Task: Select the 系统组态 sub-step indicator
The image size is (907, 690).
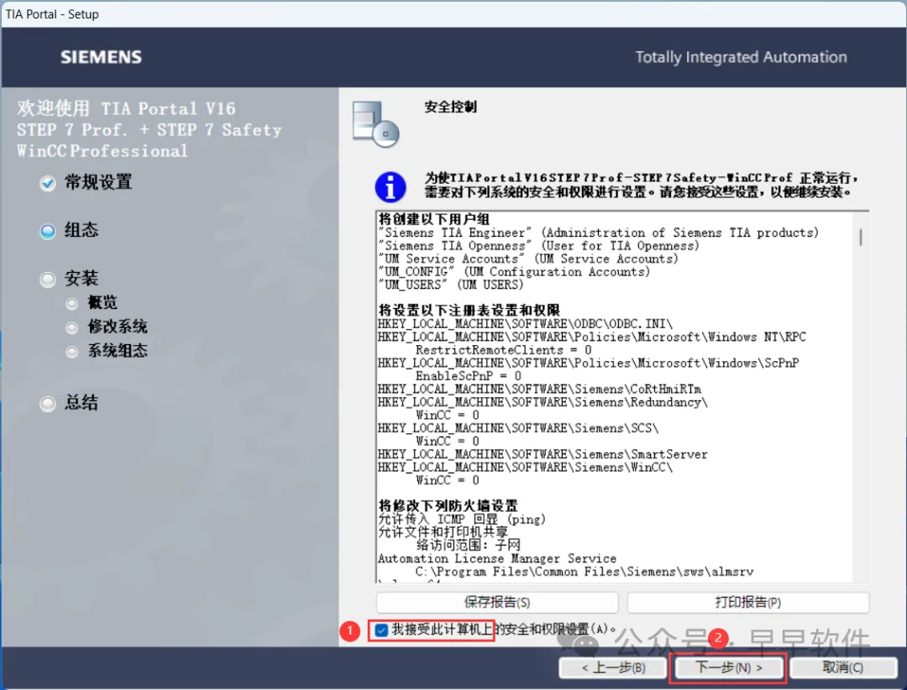Action: click(x=71, y=352)
